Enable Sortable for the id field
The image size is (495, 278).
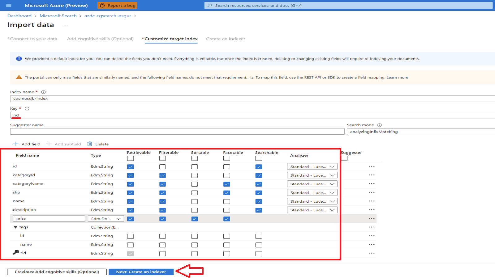point(195,166)
